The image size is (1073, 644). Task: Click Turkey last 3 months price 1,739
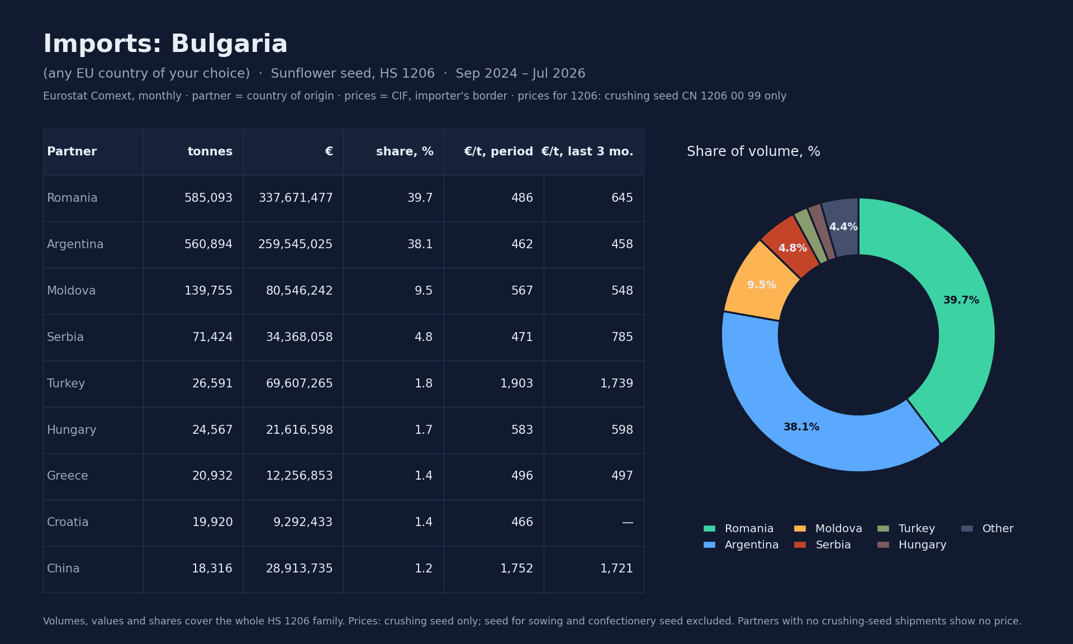616,384
